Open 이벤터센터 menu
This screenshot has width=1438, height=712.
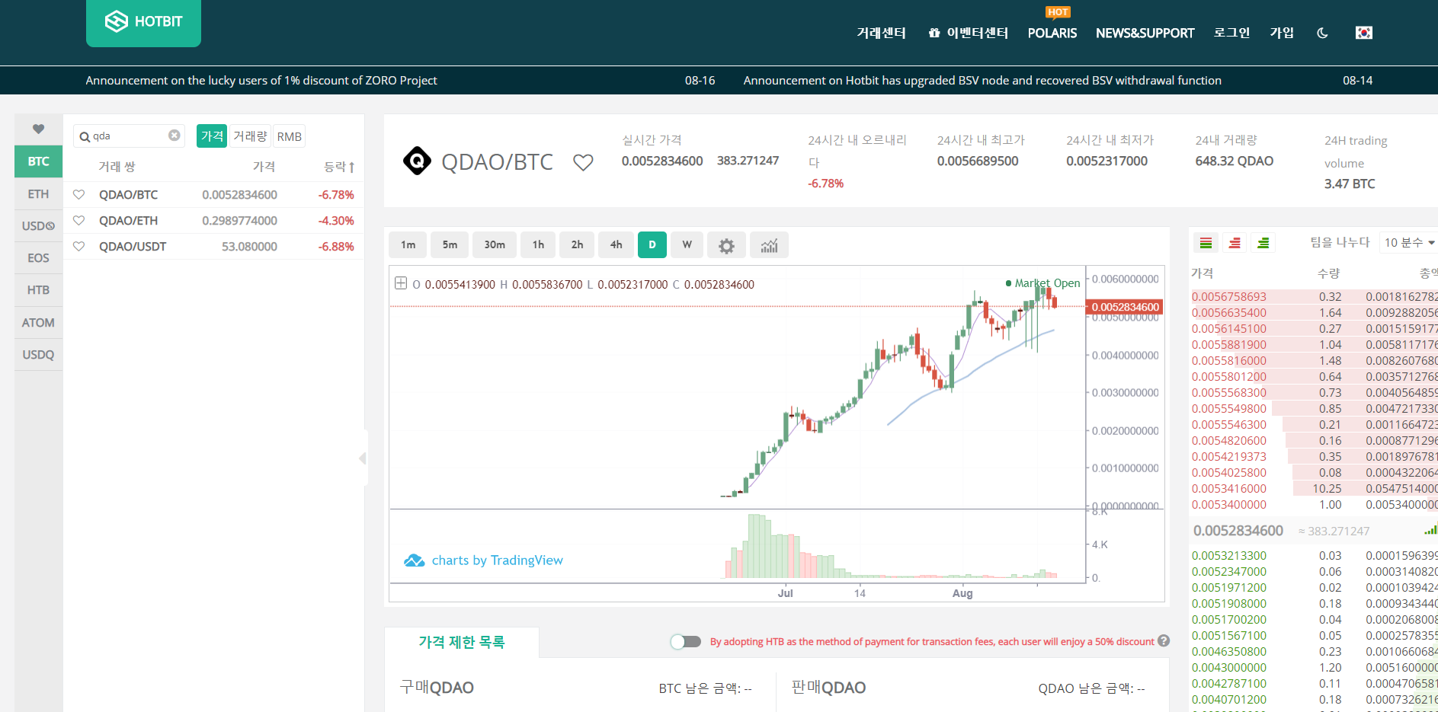pyautogui.click(x=969, y=33)
